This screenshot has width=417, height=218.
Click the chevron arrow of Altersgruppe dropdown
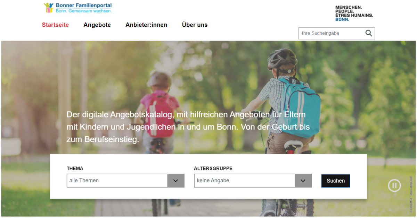point(303,181)
